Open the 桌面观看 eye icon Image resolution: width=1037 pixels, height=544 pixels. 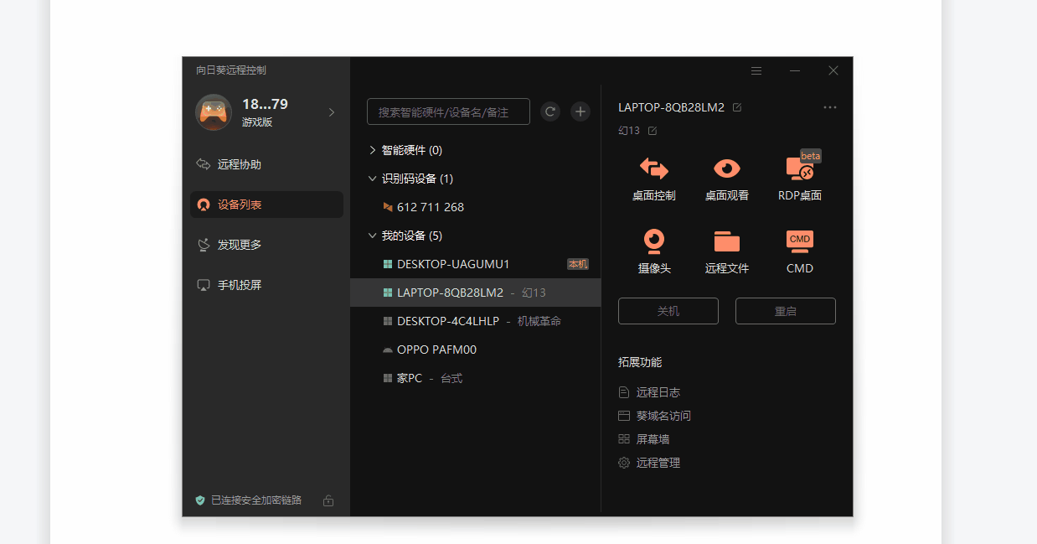[726, 168]
